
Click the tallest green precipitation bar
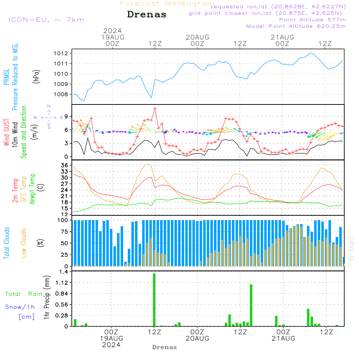[154, 300]
